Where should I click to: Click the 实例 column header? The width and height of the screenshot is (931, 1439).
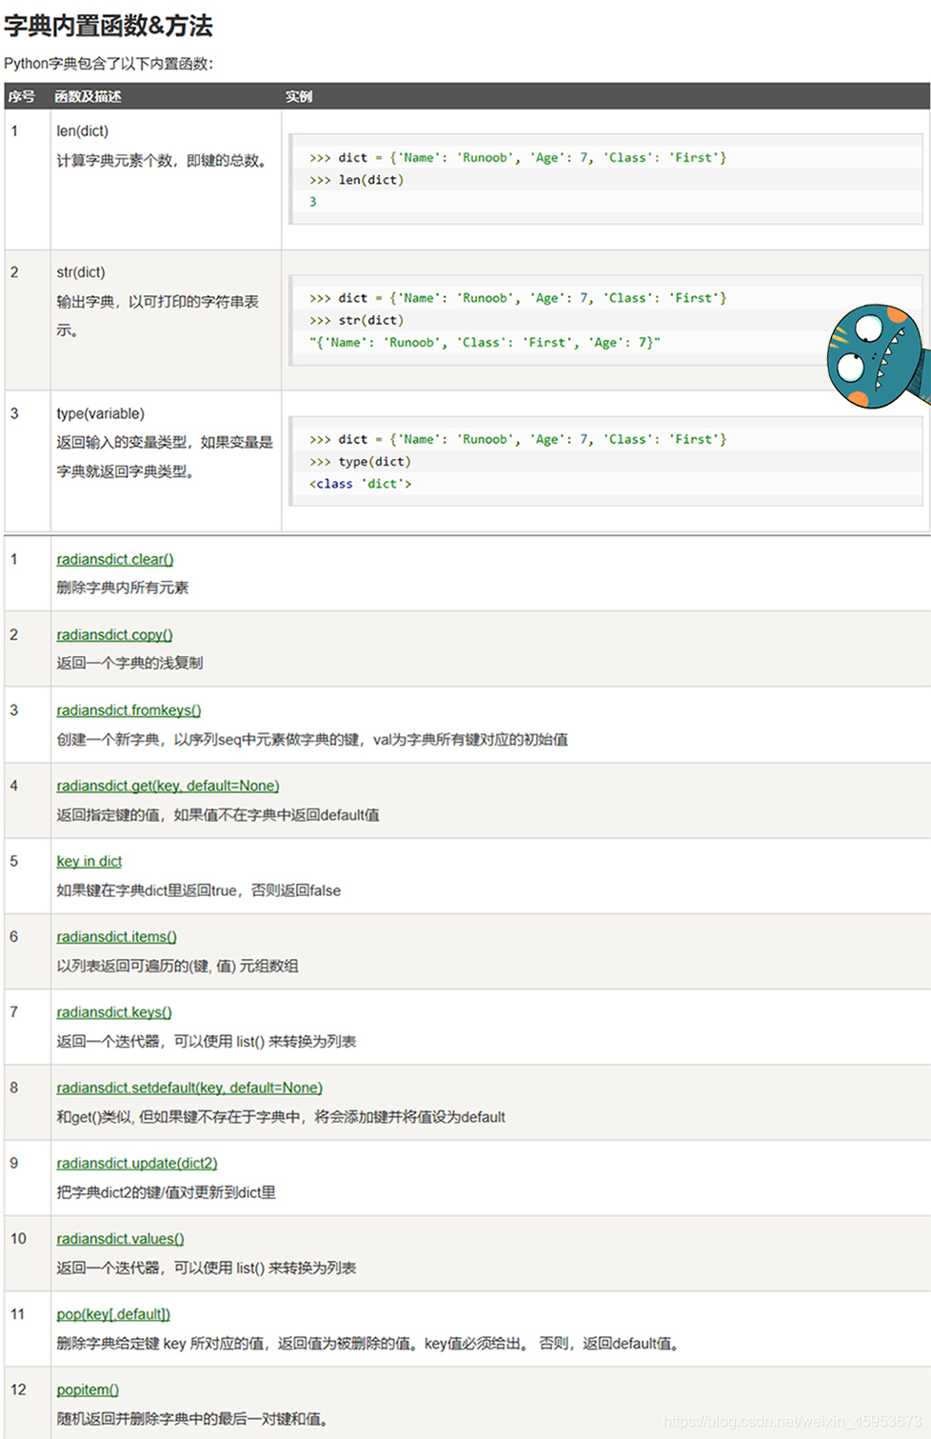click(x=299, y=96)
